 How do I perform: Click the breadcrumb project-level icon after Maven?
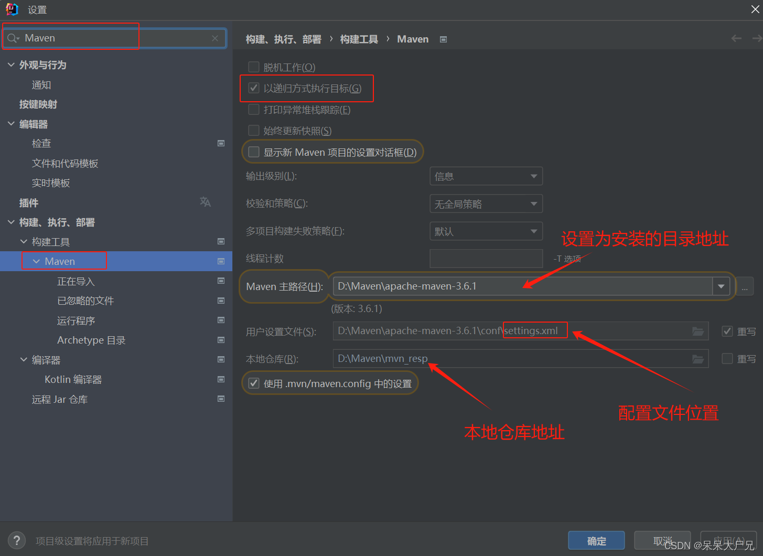(x=443, y=39)
